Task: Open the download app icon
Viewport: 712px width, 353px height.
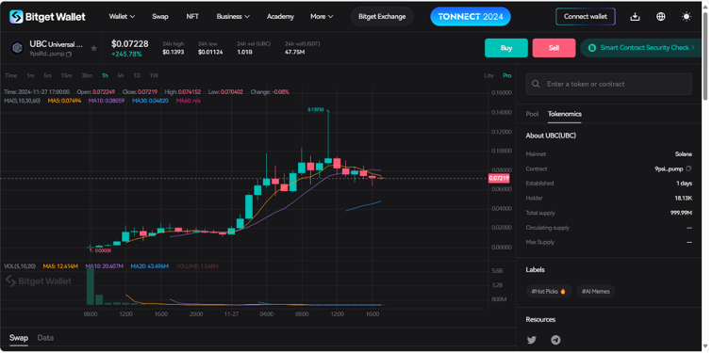Action: (636, 17)
